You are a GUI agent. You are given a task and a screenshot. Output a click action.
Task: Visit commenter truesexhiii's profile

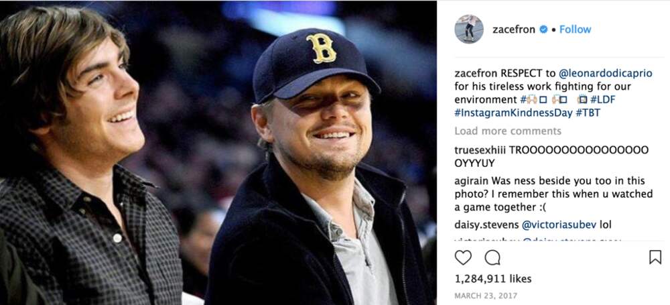pos(480,149)
